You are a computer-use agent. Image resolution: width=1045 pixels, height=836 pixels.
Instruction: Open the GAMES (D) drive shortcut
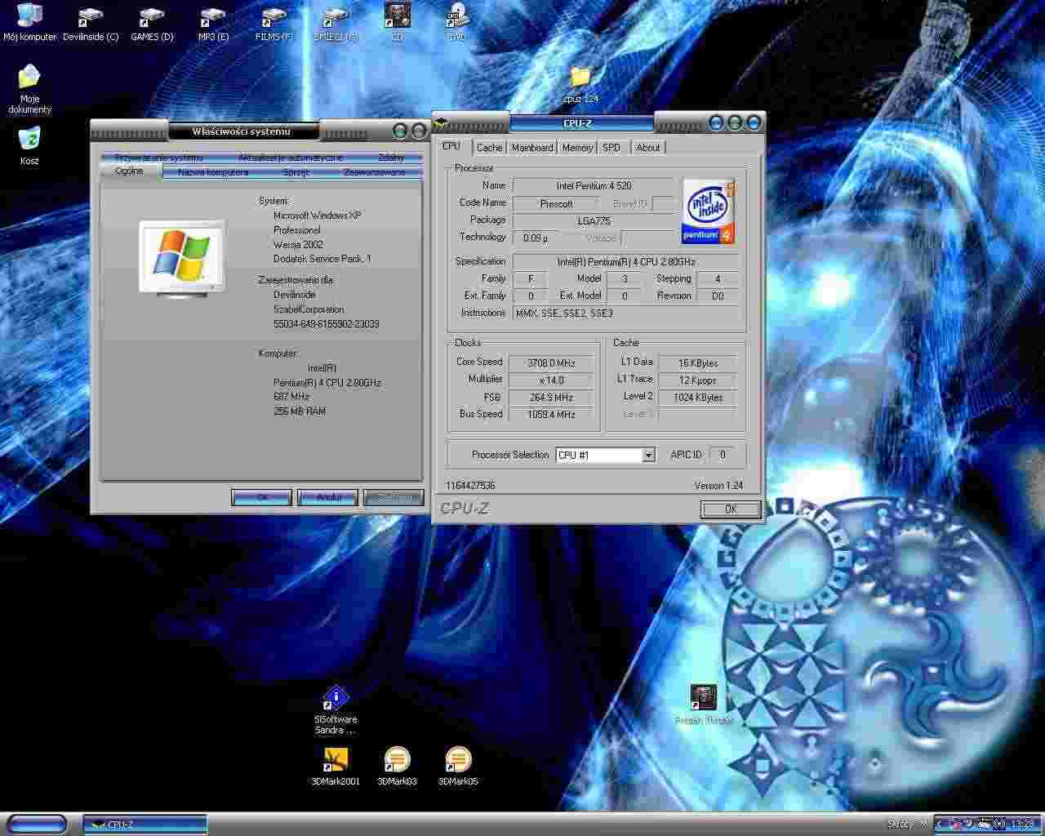pos(152,23)
